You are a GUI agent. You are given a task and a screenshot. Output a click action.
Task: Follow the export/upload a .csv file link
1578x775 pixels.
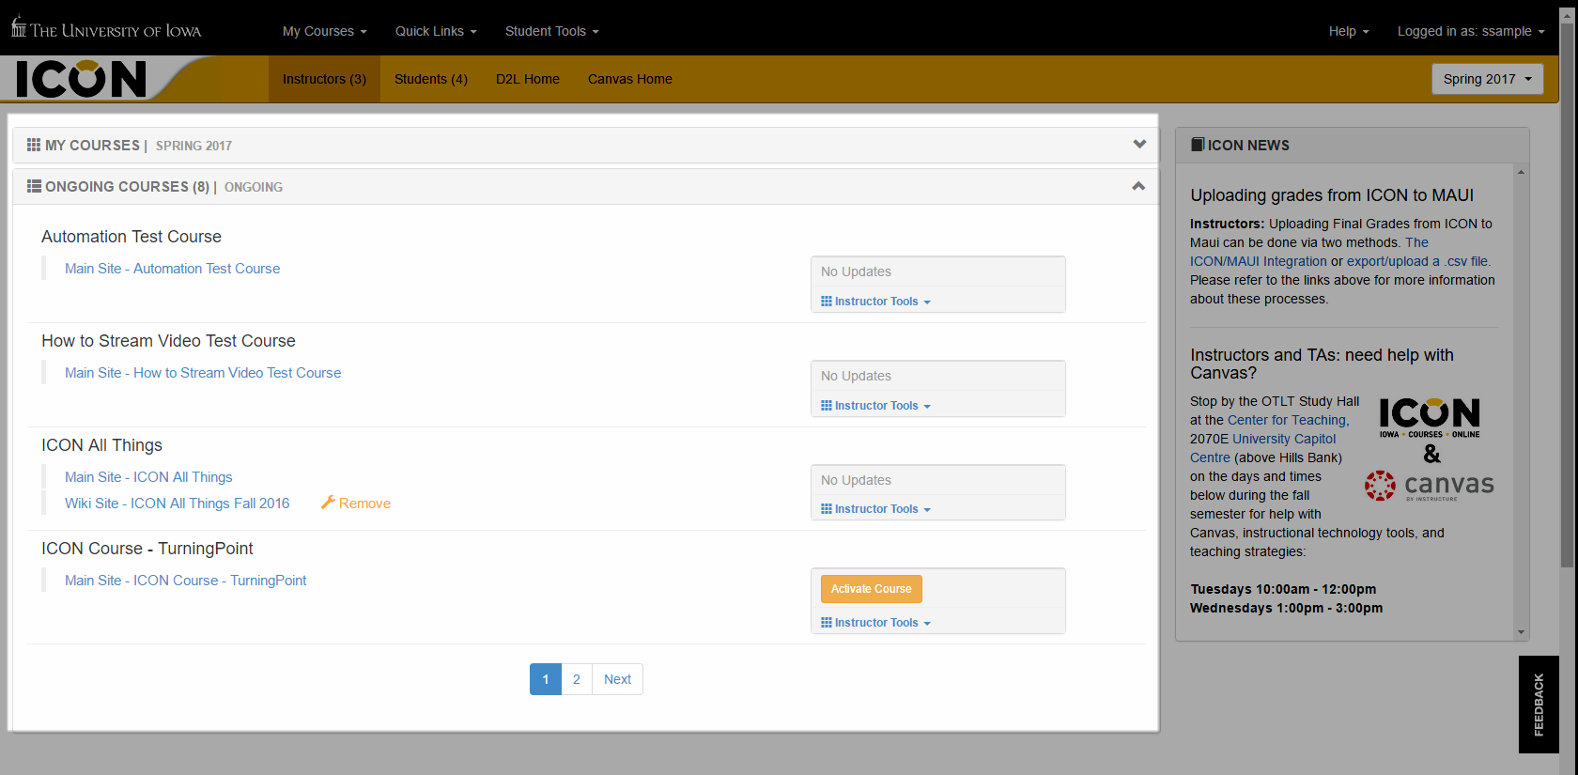tap(1418, 261)
